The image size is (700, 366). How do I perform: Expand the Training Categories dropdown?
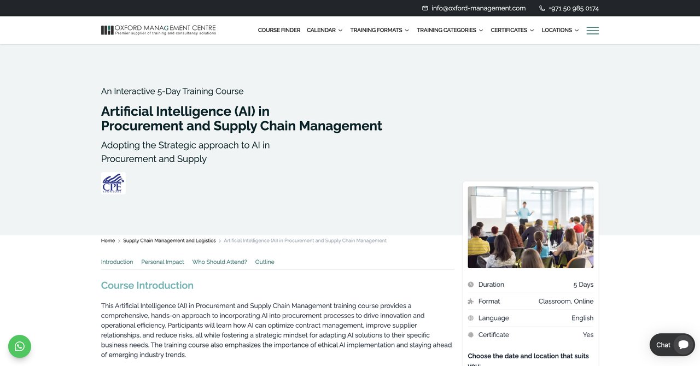point(450,30)
